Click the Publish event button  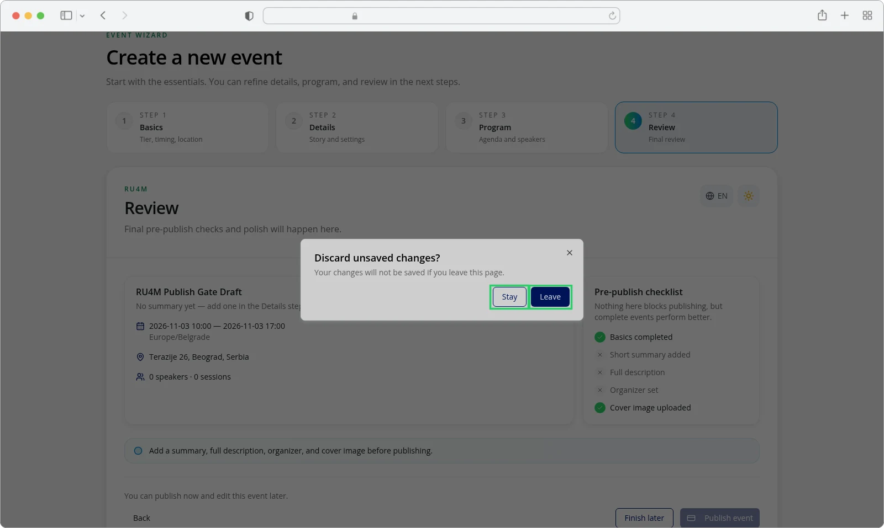[720, 518]
